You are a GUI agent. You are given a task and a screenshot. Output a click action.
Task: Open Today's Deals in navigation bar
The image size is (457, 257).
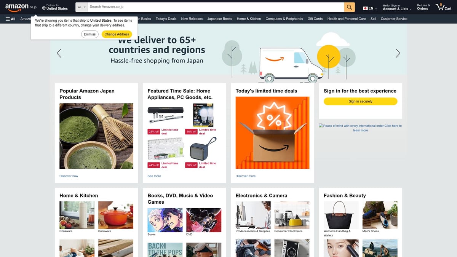(166, 19)
